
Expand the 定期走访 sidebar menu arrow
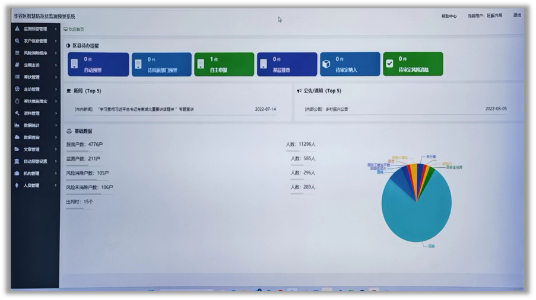coord(56,65)
